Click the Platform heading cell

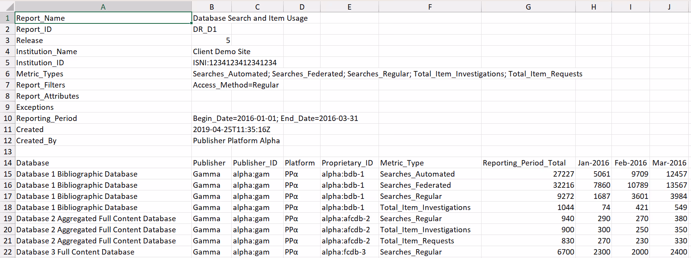click(302, 163)
